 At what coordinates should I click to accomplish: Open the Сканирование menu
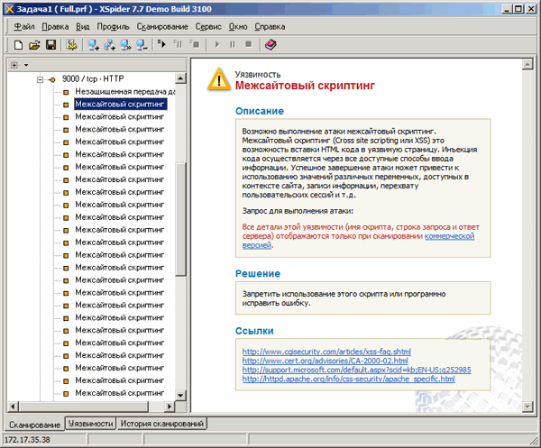pos(162,26)
